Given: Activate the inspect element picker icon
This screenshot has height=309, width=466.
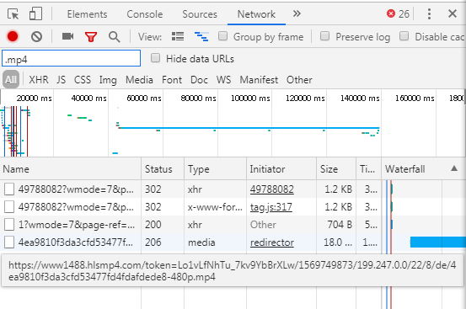Looking at the screenshot, I should 13,14.
